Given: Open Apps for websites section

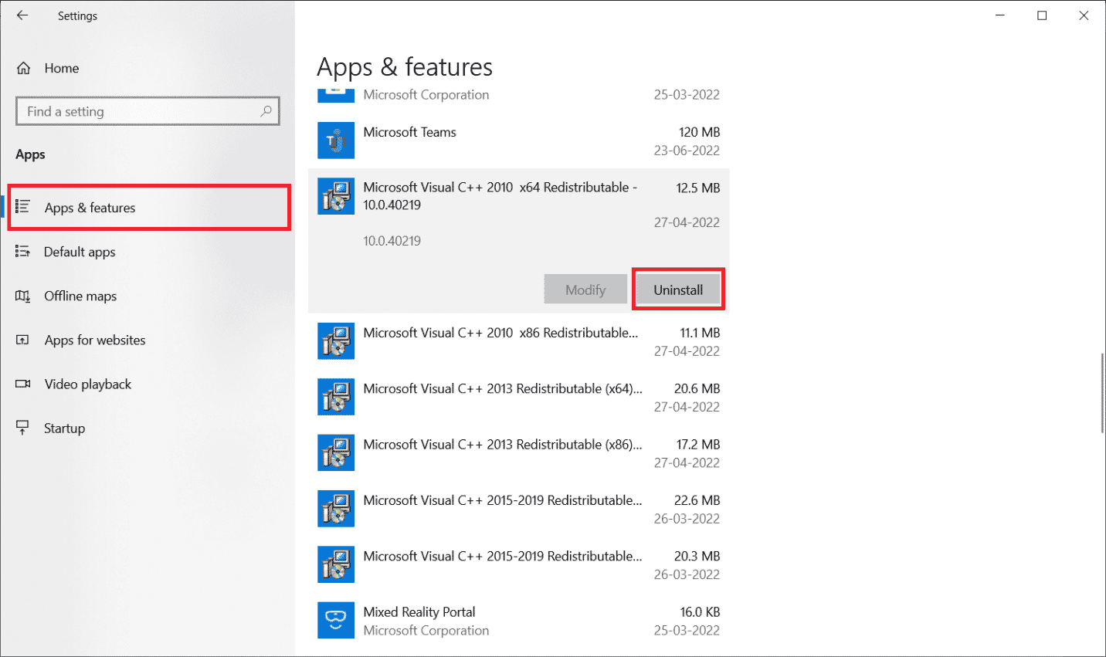Looking at the screenshot, I should [x=148, y=340].
